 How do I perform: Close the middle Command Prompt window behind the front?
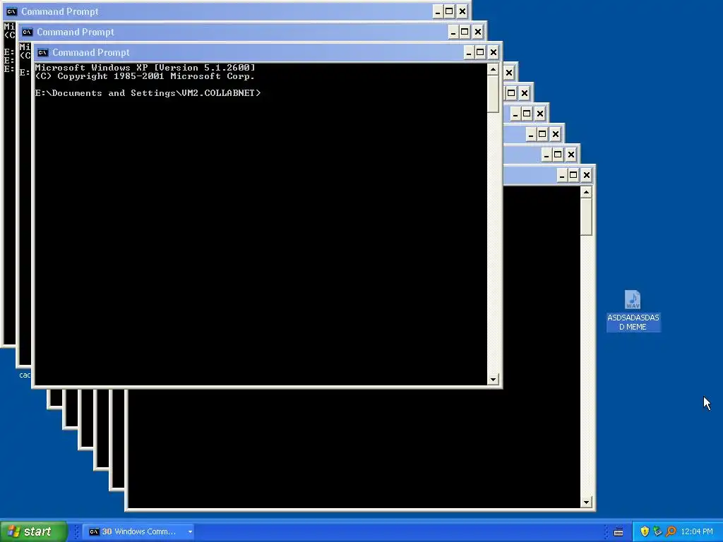pos(478,32)
